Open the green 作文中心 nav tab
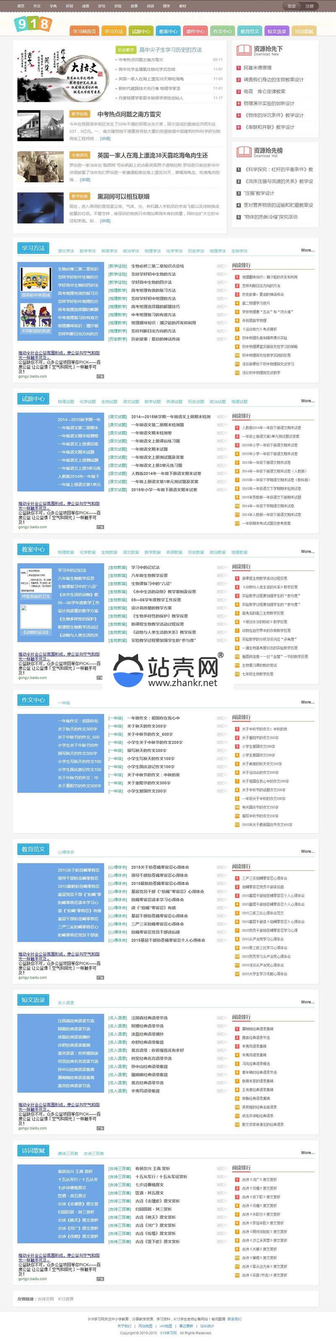The height and width of the screenshot is (1341, 336). 222,31
